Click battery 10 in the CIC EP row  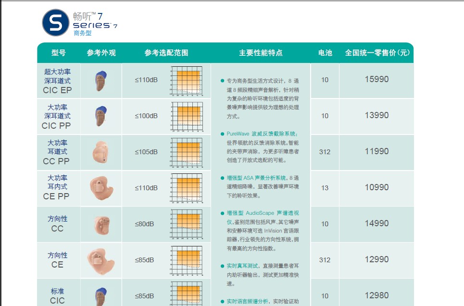point(325,80)
